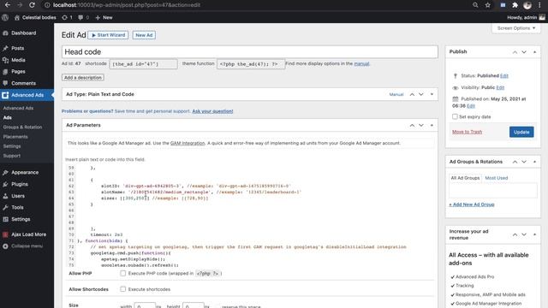
Task: Open the manual link for display options
Action: tap(361, 63)
